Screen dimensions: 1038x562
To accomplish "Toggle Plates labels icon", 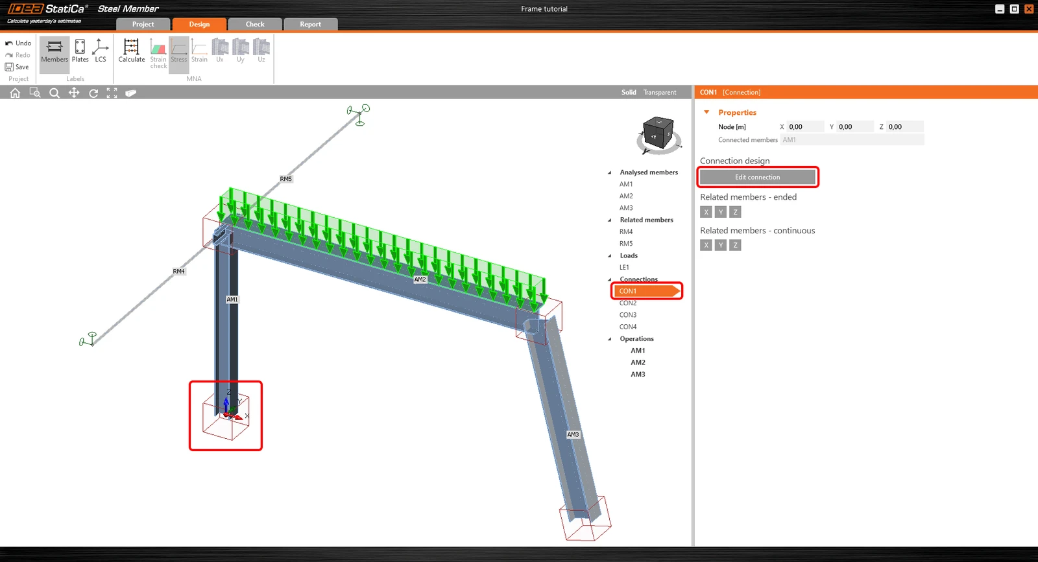I will [x=80, y=51].
